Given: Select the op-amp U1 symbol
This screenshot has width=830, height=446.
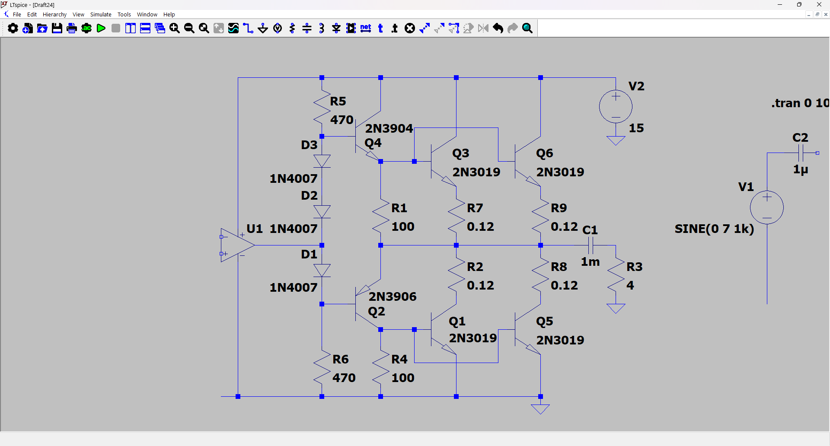Looking at the screenshot, I should point(237,245).
